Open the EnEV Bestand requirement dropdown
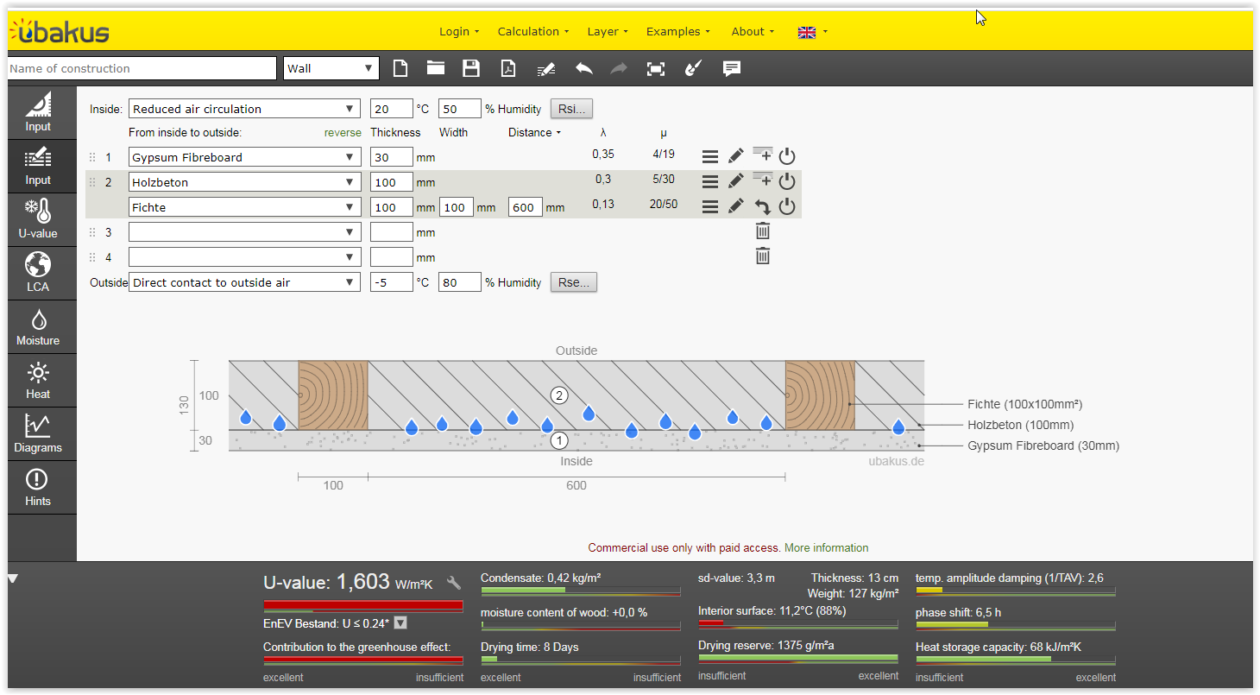Viewport: 1260px width, 695px height. (x=400, y=623)
